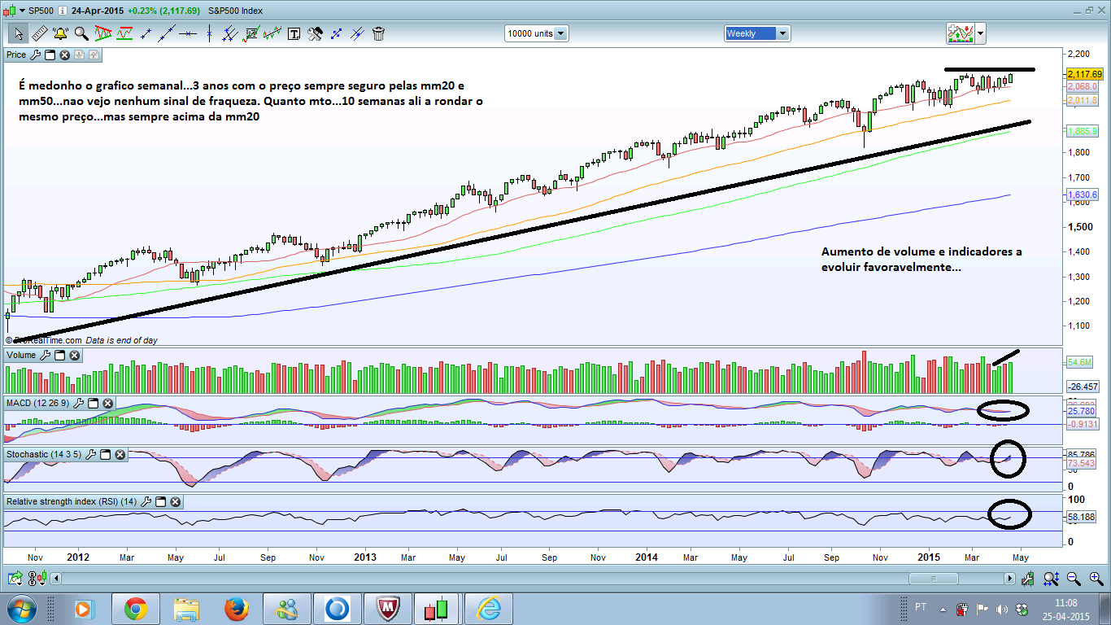Open MACD panel wrench settings

pos(78,403)
